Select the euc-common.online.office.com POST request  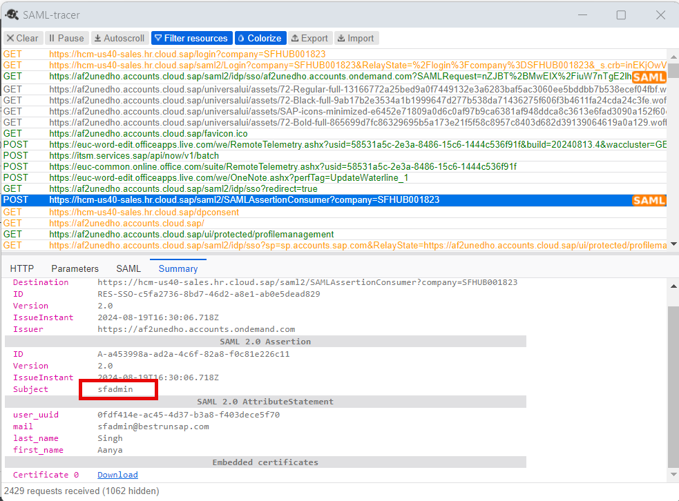[334, 166]
